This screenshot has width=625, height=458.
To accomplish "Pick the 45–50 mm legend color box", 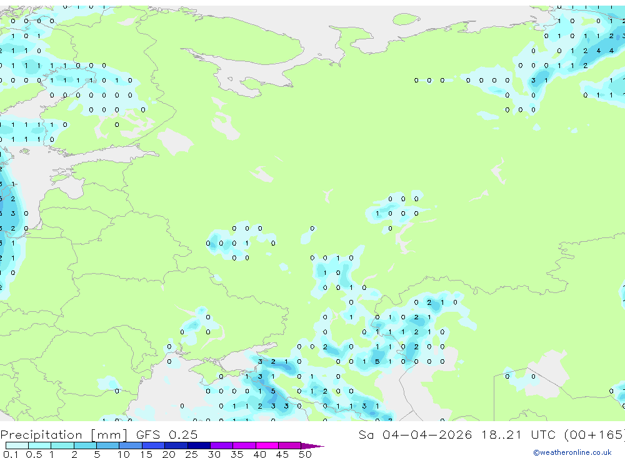I will 290,446.
